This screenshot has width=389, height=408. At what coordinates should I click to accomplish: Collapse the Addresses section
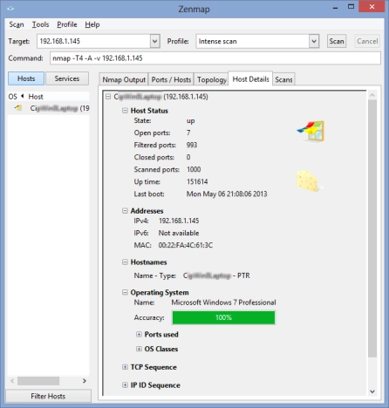click(125, 211)
